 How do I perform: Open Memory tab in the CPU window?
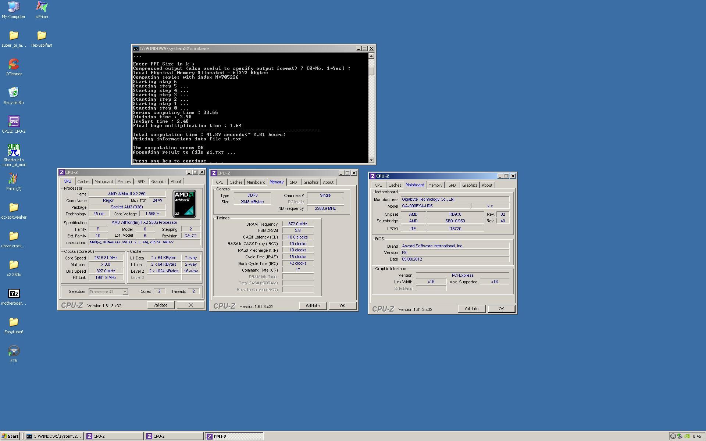[124, 182]
